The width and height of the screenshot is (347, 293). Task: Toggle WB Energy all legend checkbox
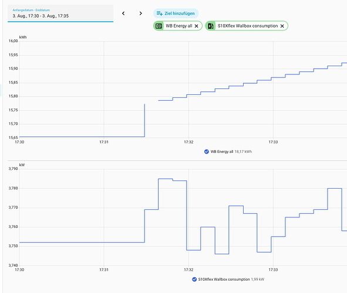207,152
